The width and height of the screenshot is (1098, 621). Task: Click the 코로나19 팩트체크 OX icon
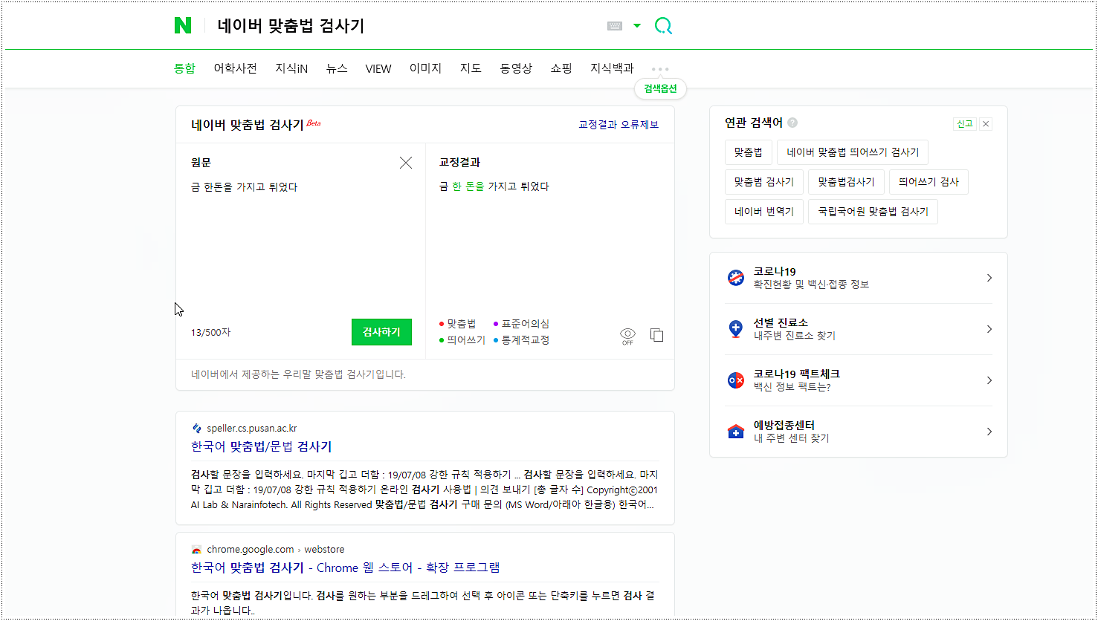coord(736,380)
